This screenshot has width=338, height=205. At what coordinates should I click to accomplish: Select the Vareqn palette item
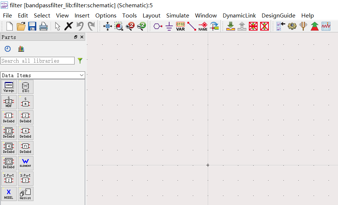pos(9,87)
